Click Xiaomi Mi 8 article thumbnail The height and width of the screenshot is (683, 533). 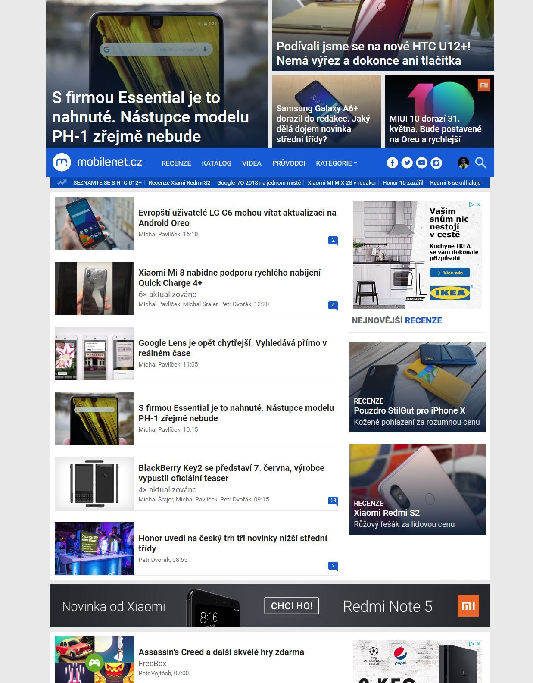pos(94,288)
